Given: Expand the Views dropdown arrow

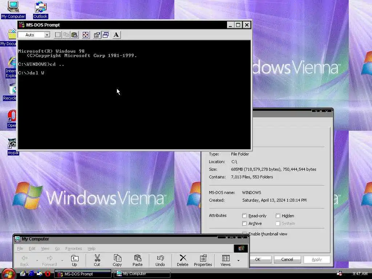Looking at the screenshot, I should (238, 260).
